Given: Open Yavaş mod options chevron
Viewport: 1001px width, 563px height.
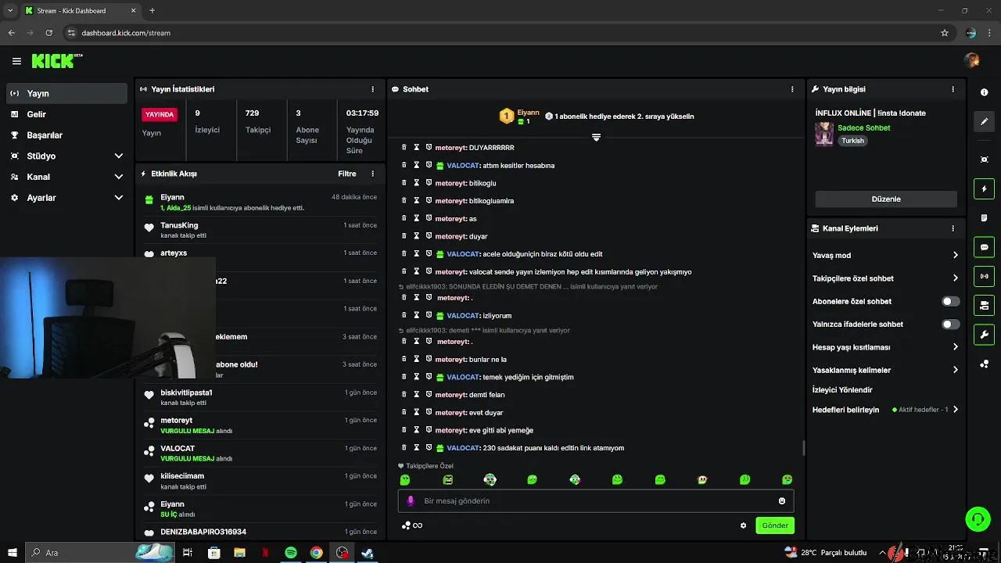Looking at the screenshot, I should tap(955, 255).
